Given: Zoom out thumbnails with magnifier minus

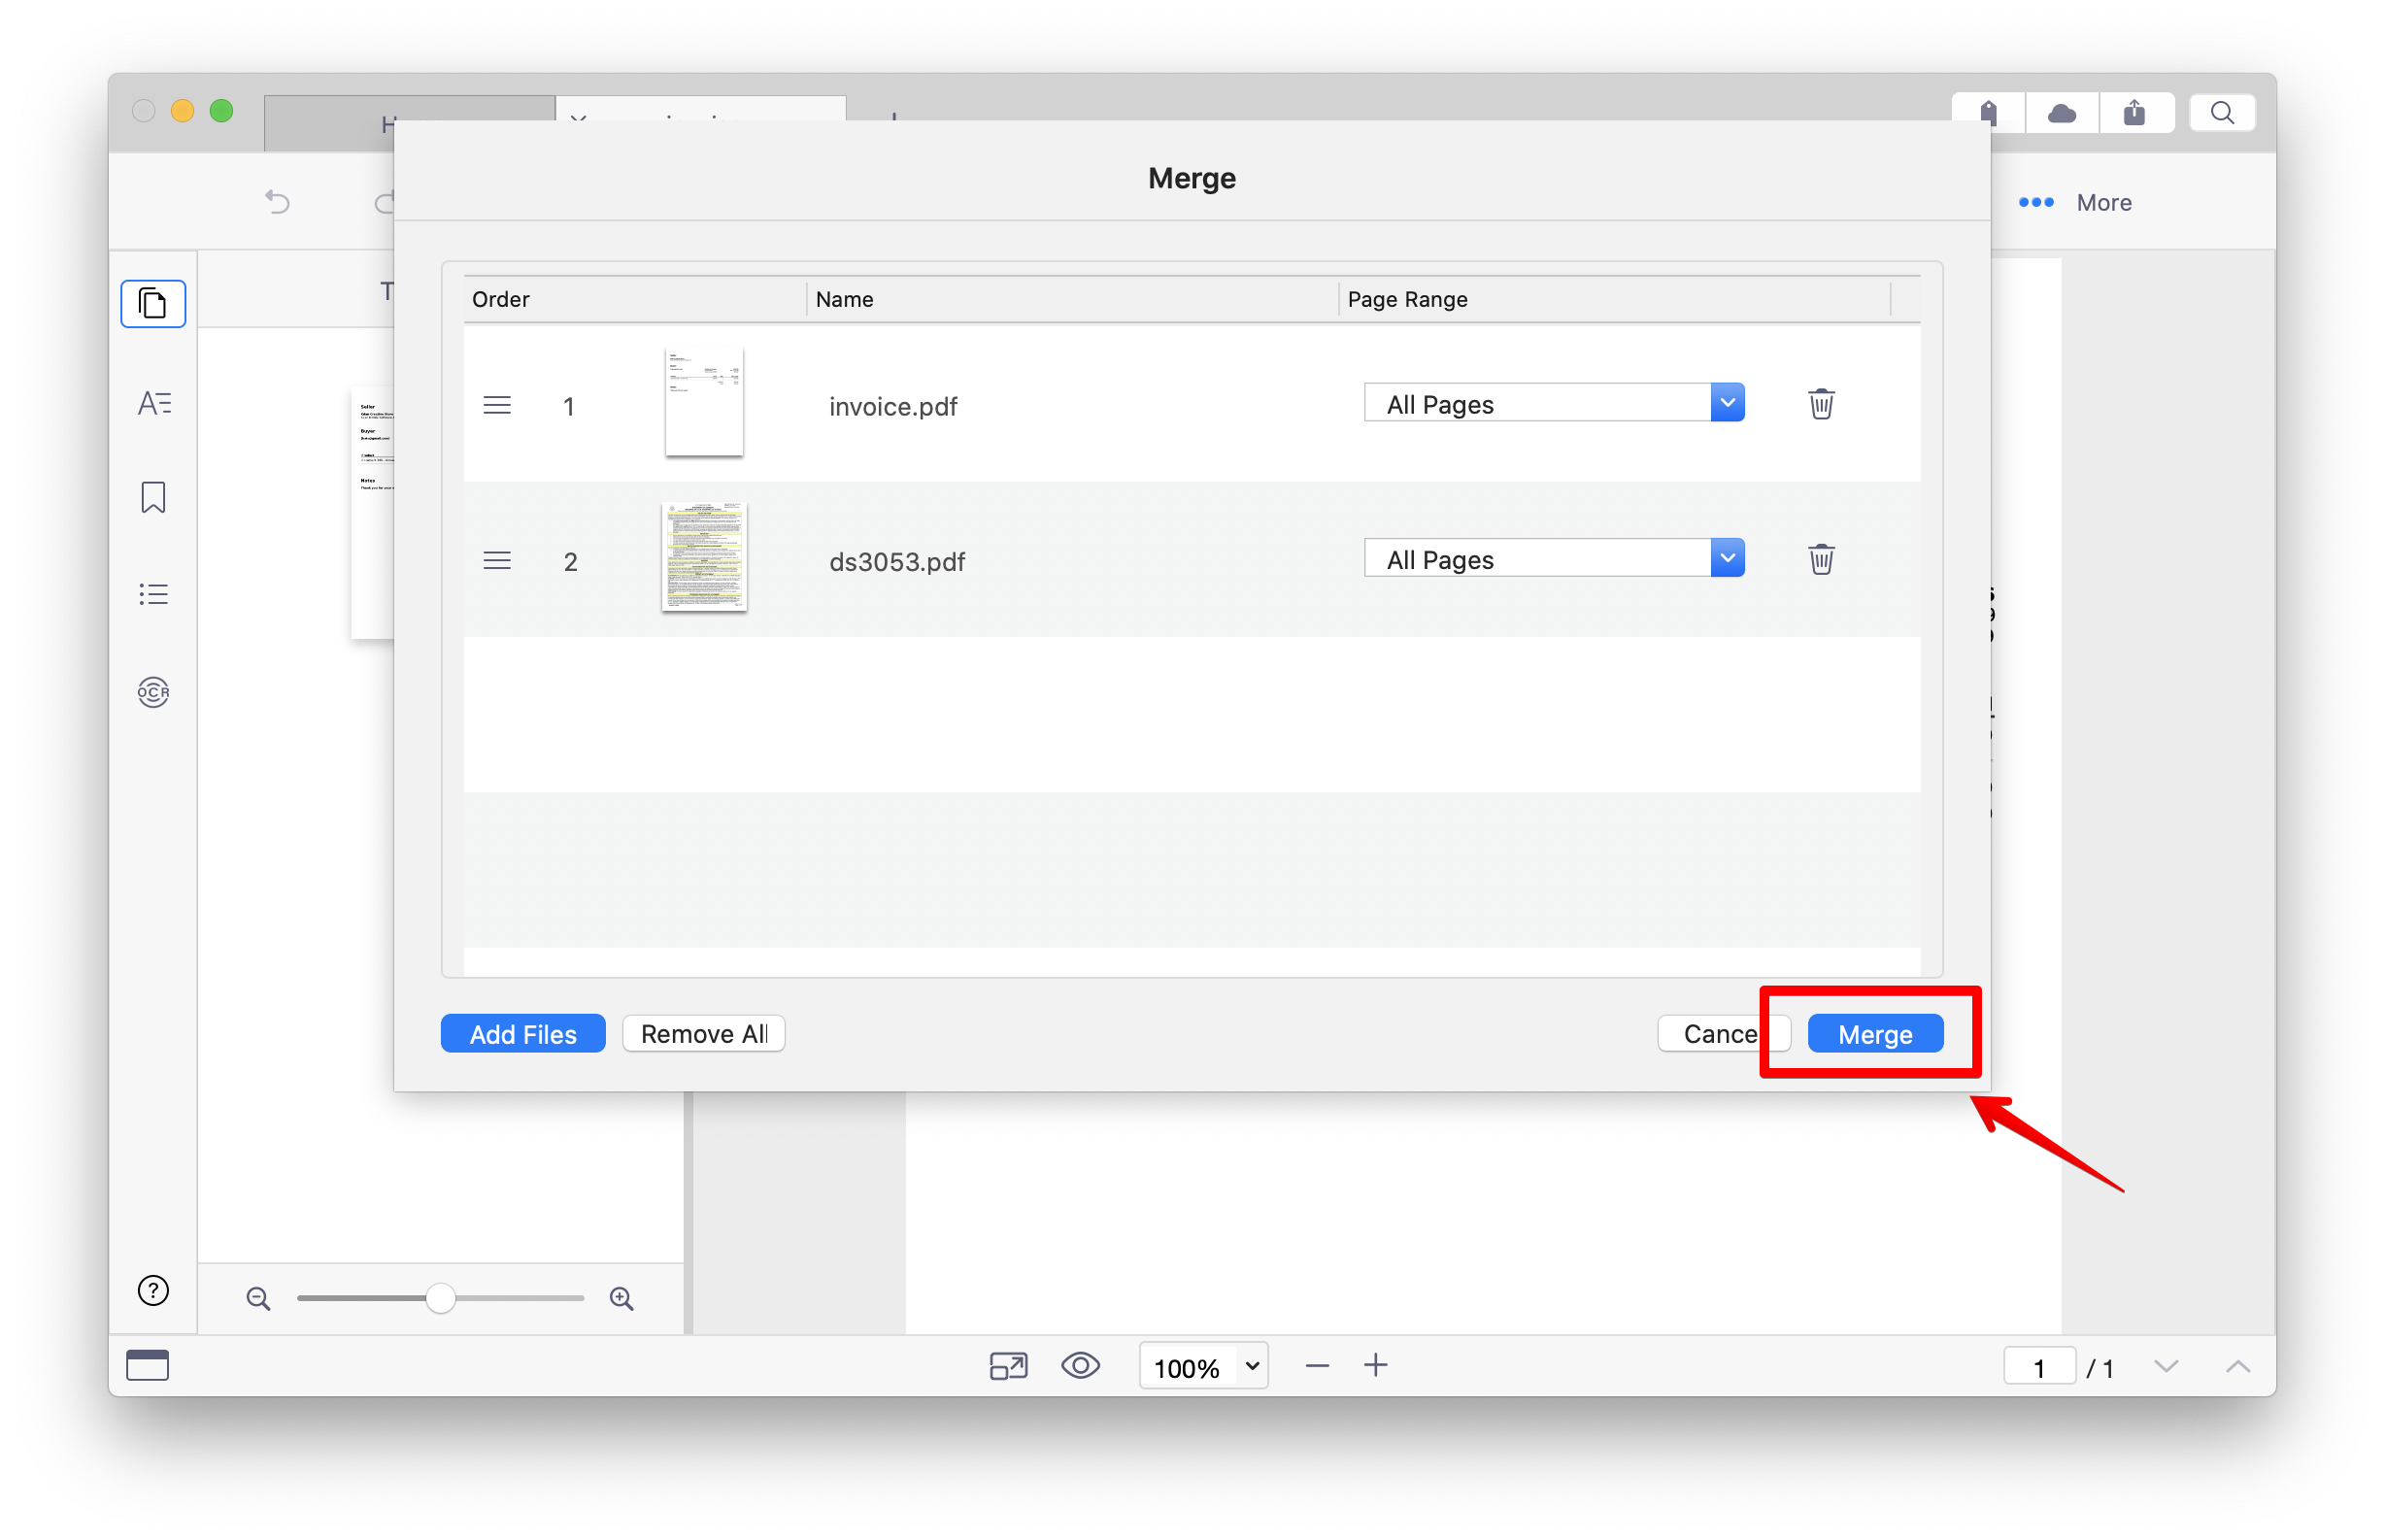Looking at the screenshot, I should 258,1298.
